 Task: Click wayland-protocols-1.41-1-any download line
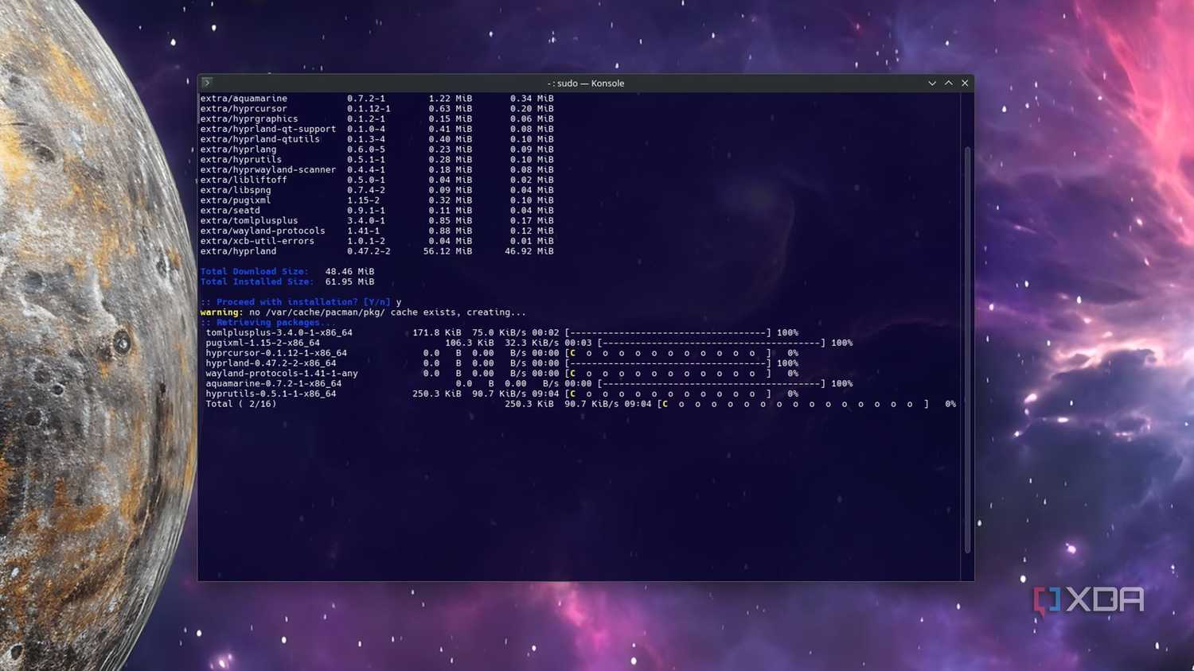(x=501, y=374)
